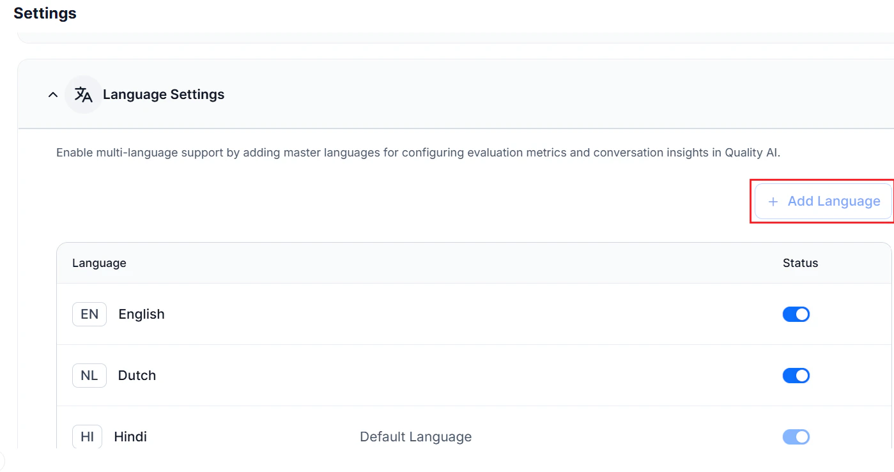This screenshot has width=894, height=472.
Task: Expand the collapsed section above Language Settings
Action: [447, 35]
